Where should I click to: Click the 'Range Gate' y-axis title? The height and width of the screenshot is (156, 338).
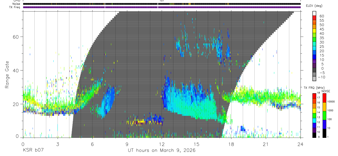pos(7,75)
